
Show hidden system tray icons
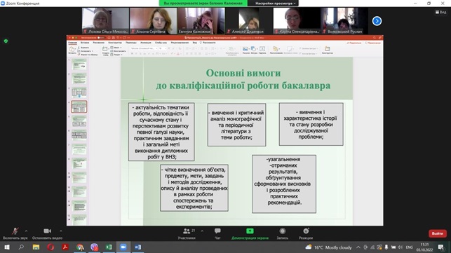tap(358, 247)
